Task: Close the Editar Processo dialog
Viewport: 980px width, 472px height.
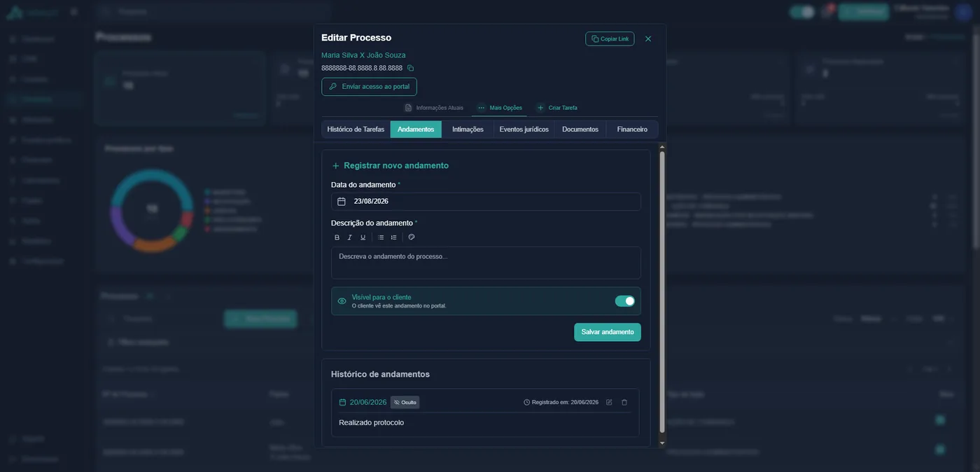Action: (648, 39)
